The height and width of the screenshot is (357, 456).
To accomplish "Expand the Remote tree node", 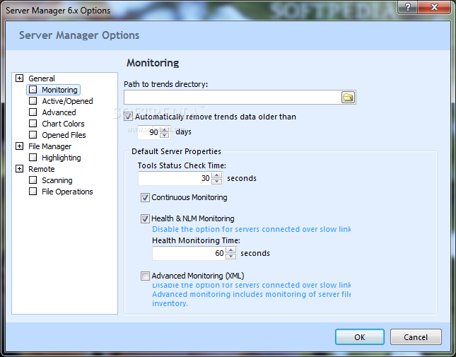I will [x=20, y=169].
